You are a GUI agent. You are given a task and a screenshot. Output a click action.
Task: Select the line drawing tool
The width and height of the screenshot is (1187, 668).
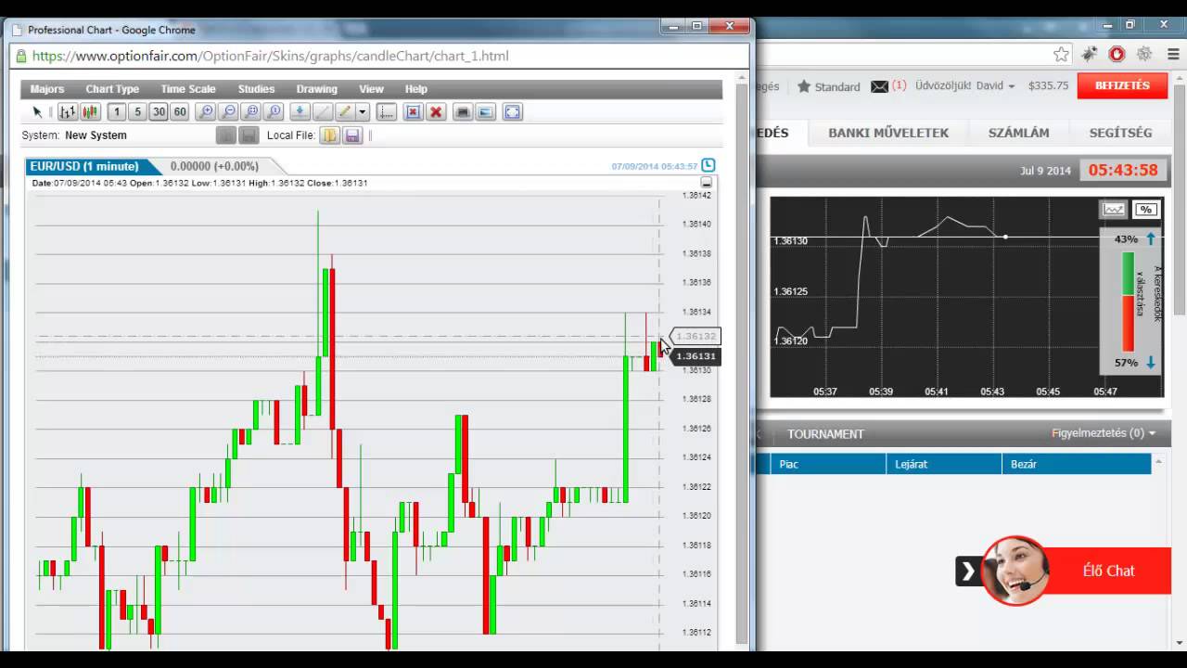[322, 112]
